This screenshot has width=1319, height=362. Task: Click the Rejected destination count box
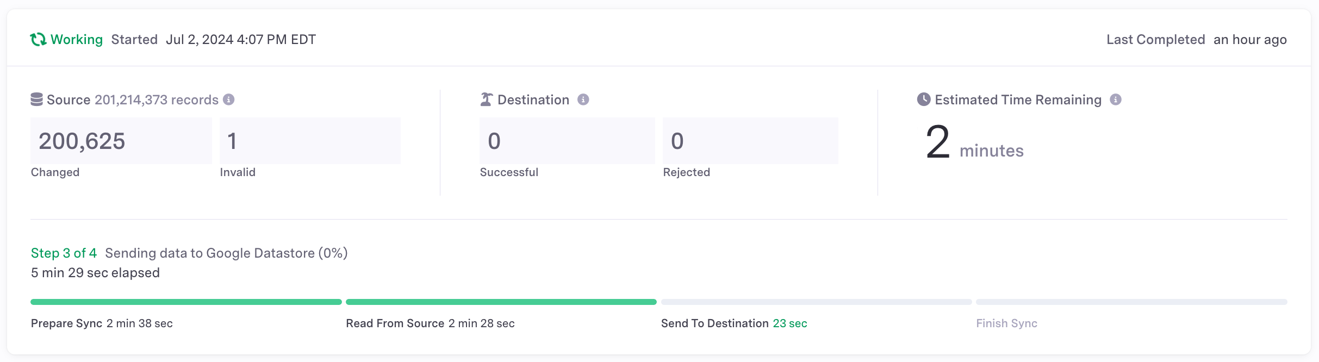(750, 141)
